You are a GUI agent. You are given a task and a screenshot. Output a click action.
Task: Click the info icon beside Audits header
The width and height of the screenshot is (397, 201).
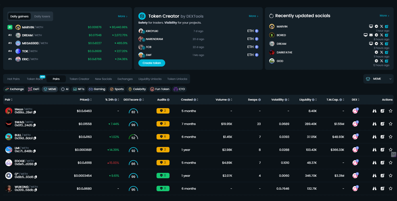click(x=168, y=100)
